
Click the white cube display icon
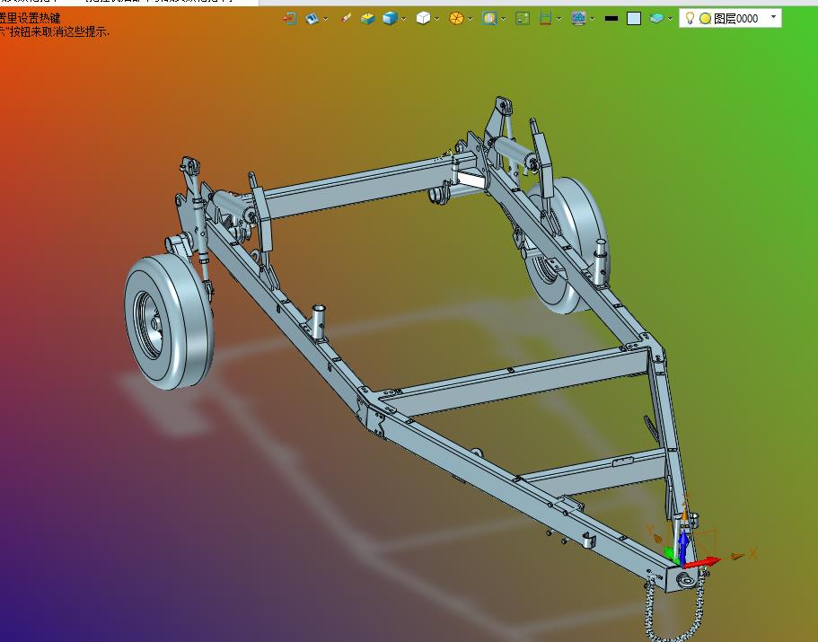423,19
